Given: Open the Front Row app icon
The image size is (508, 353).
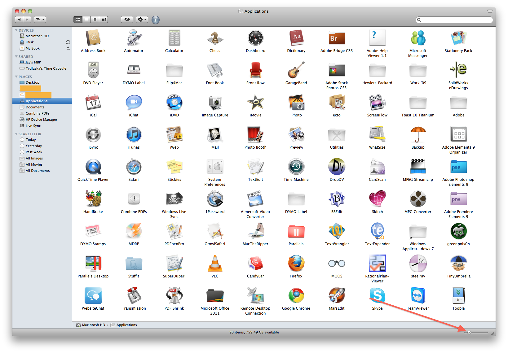Looking at the screenshot, I should click(255, 70).
